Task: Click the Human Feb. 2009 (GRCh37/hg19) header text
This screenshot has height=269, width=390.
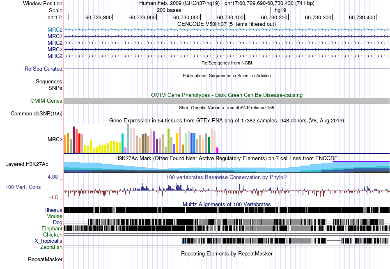Action: click(179, 3)
